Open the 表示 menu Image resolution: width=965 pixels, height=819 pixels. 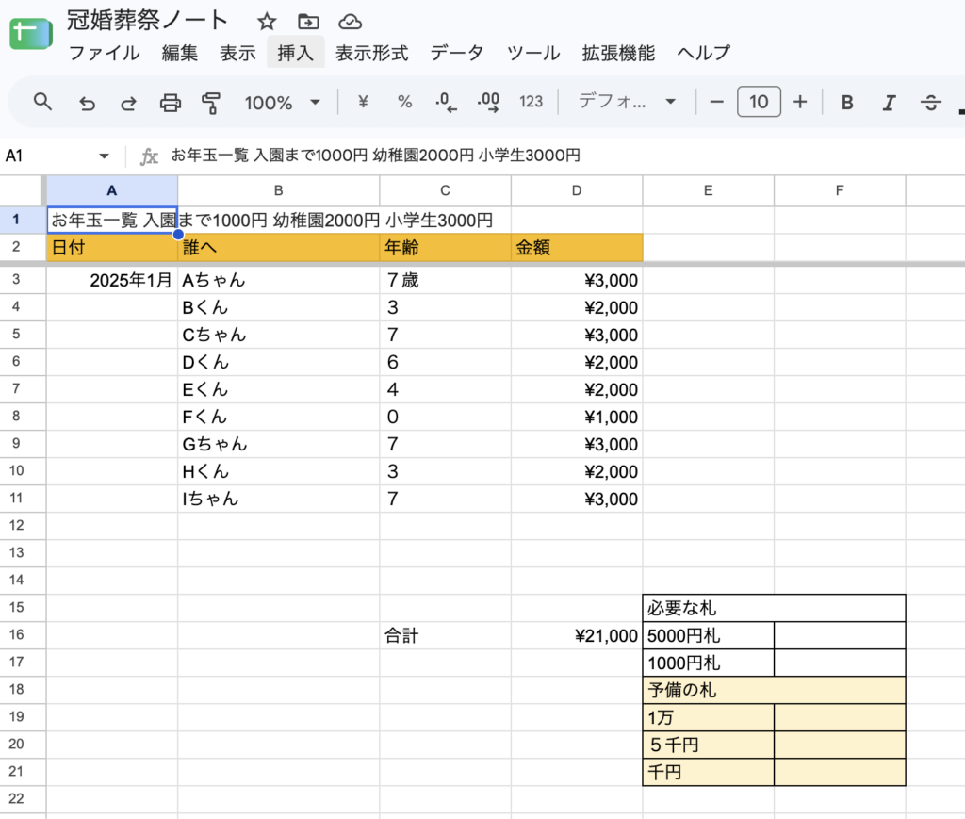coord(237,53)
